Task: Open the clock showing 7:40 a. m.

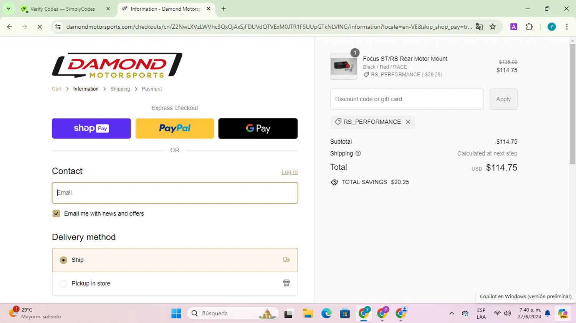Action: click(x=530, y=313)
